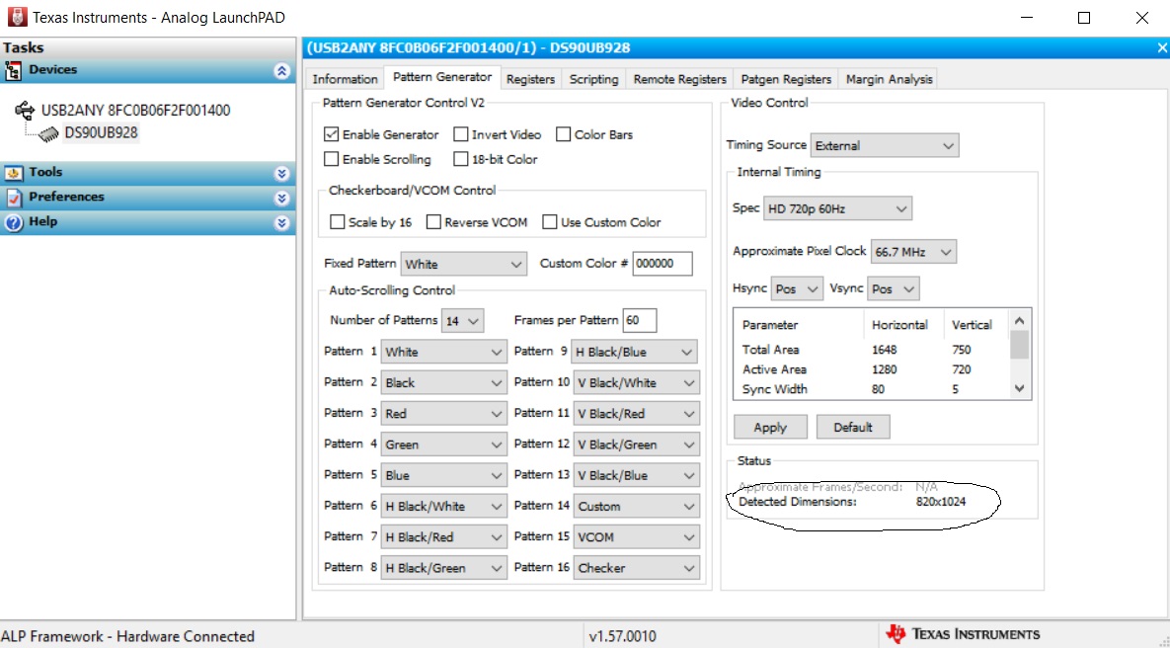
Task: Open the Pattern Generator tab
Action: (x=441, y=77)
